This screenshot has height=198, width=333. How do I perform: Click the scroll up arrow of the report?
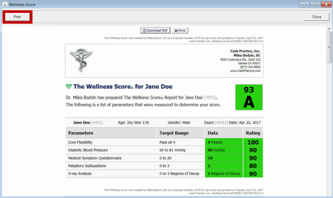tap(329, 28)
